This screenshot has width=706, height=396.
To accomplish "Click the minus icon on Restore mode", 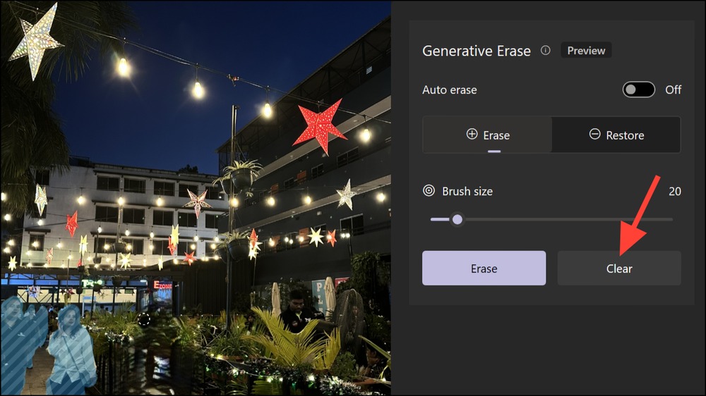I will point(594,134).
